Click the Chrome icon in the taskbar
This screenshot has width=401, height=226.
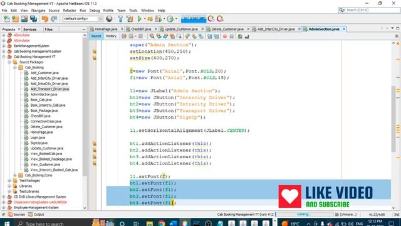162,223
